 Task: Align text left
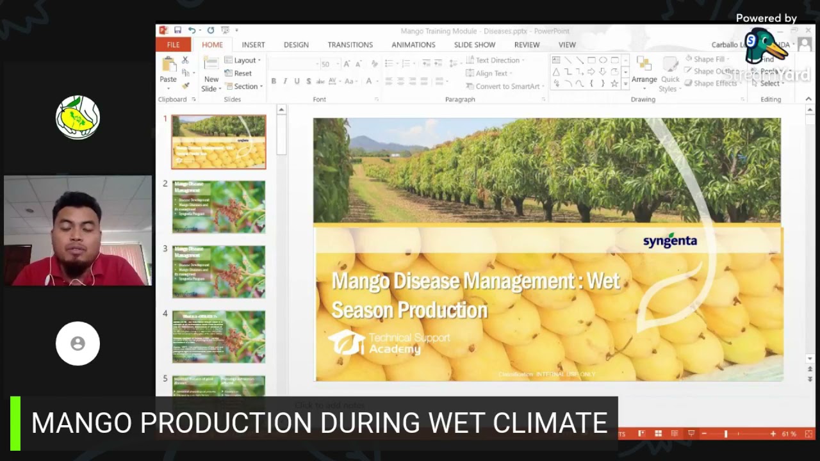(x=389, y=81)
